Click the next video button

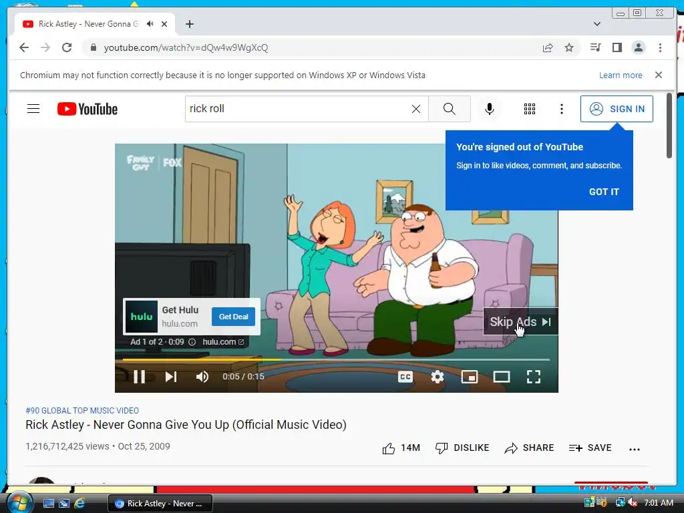coord(171,377)
